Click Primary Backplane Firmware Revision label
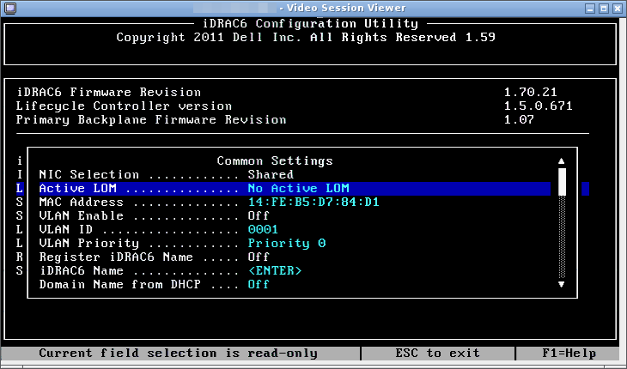Image resolution: width=627 pixels, height=369 pixels. [151, 120]
